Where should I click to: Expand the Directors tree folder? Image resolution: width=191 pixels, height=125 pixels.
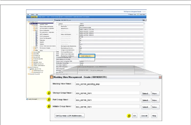pyautogui.click(x=31, y=52)
